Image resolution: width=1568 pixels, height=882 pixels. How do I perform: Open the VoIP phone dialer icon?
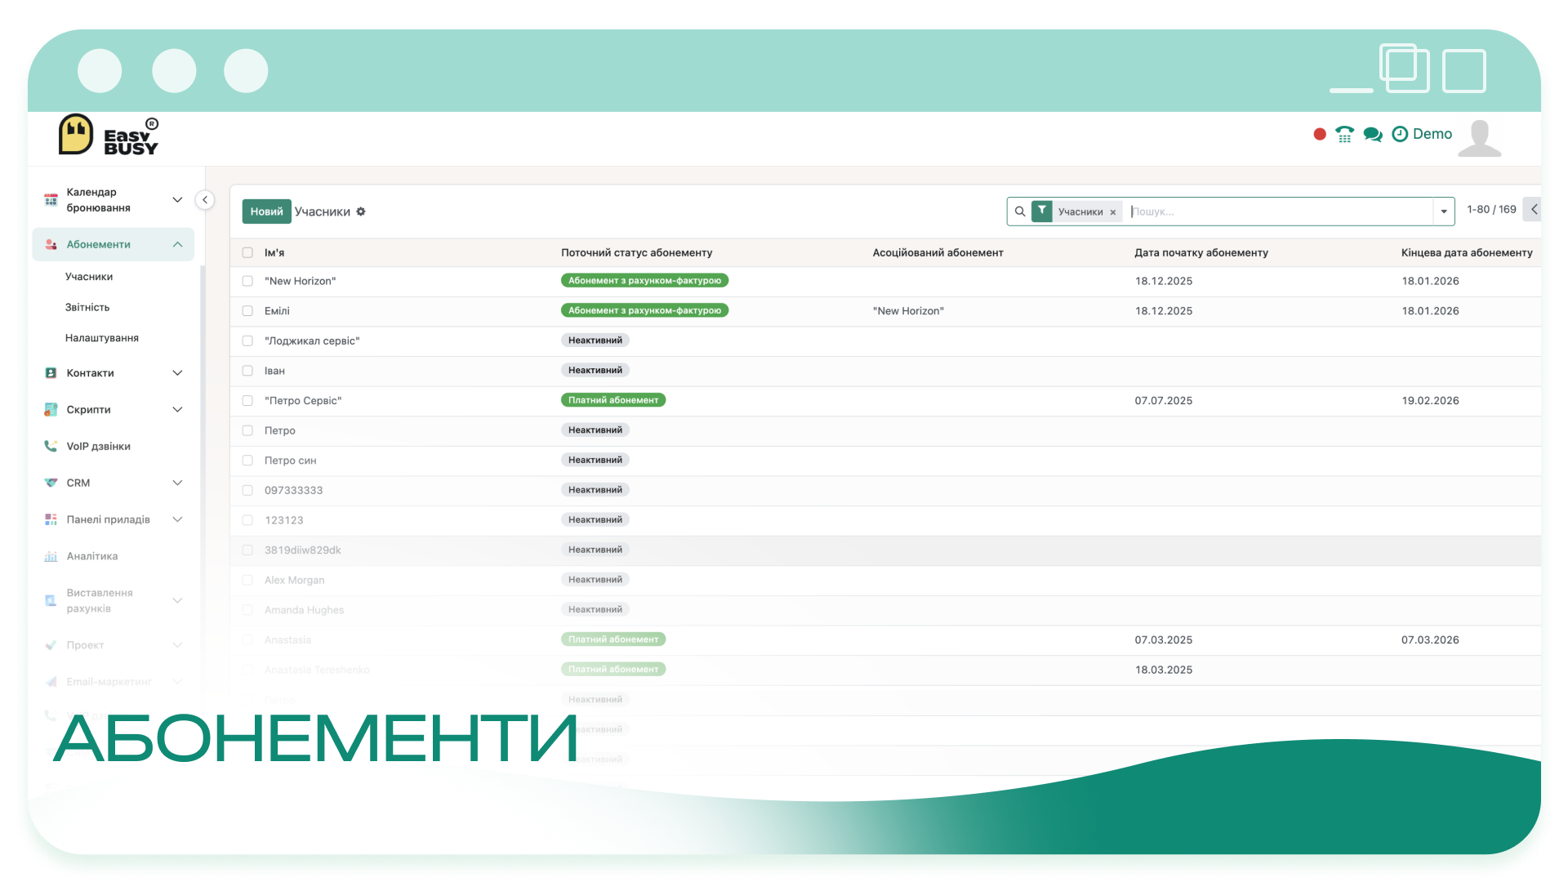(1344, 134)
